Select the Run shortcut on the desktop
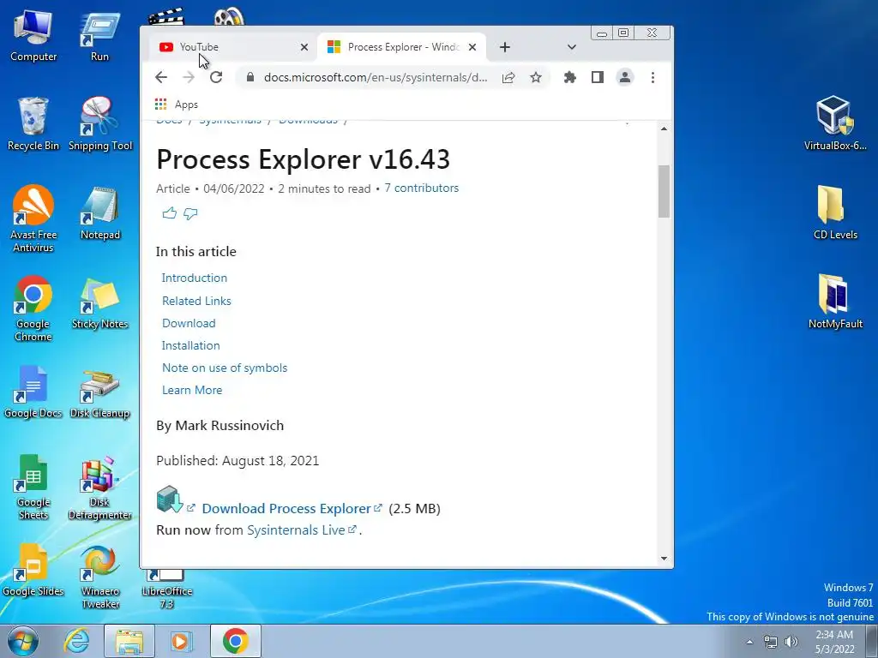Viewport: 878px width, 658px height. [x=99, y=36]
